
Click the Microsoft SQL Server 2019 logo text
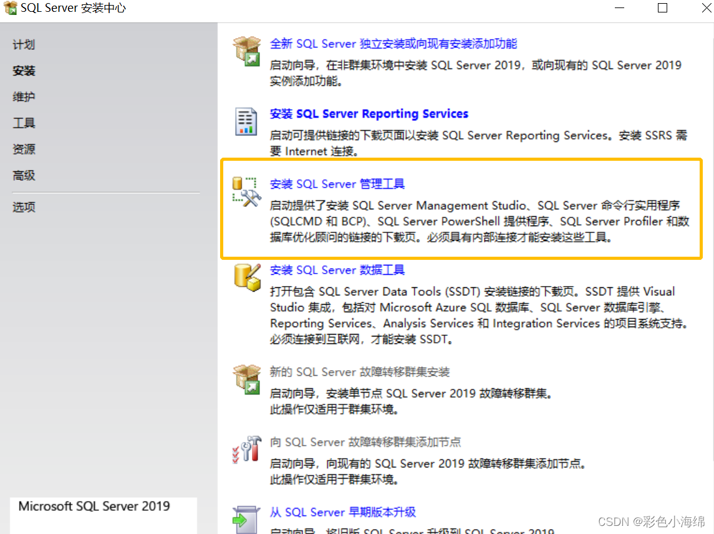(94, 506)
